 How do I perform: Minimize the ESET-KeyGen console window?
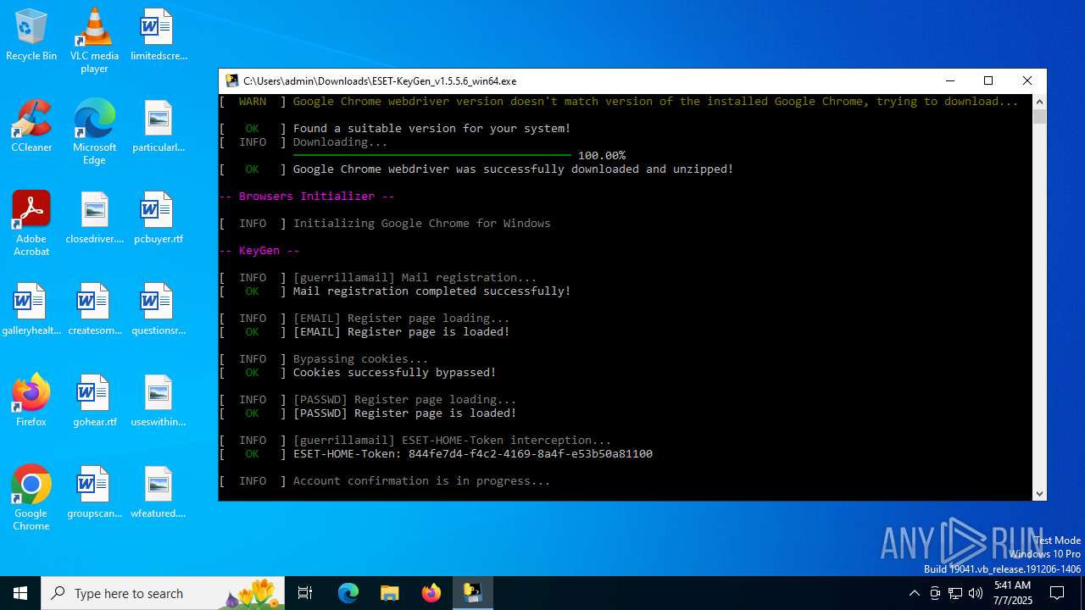[x=949, y=81]
